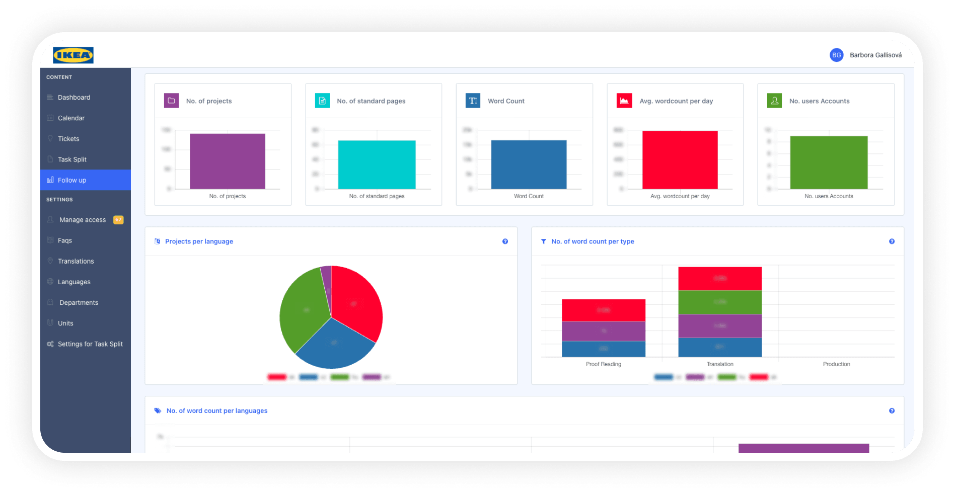Click the purple No. of projects bar

click(228, 161)
